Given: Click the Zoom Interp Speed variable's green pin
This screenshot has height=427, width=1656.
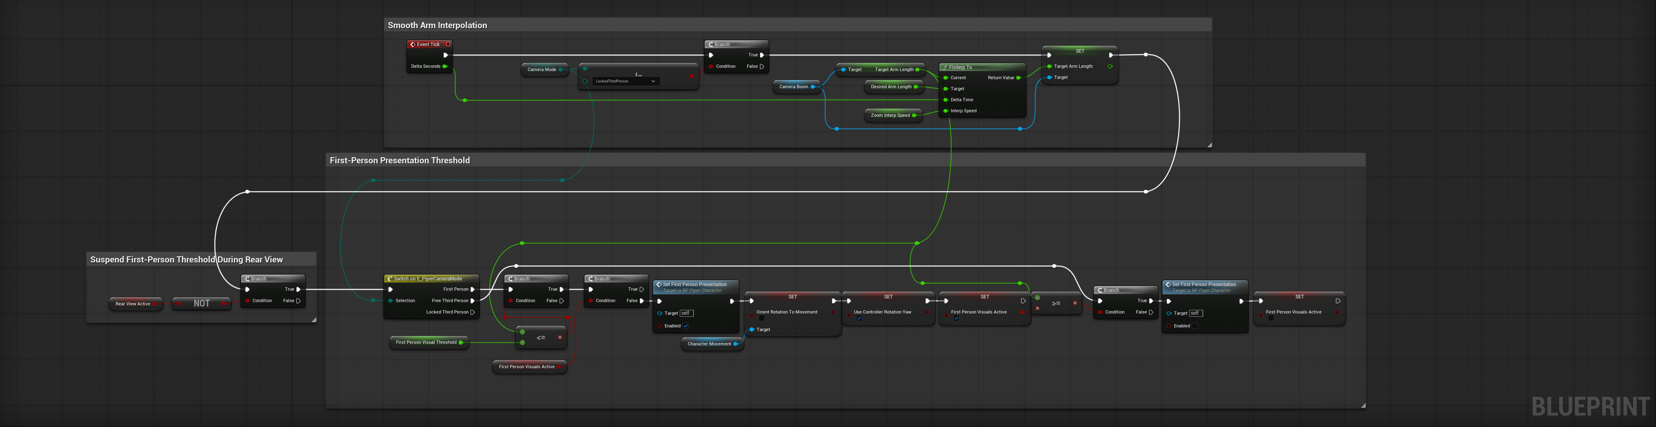Looking at the screenshot, I should [914, 116].
